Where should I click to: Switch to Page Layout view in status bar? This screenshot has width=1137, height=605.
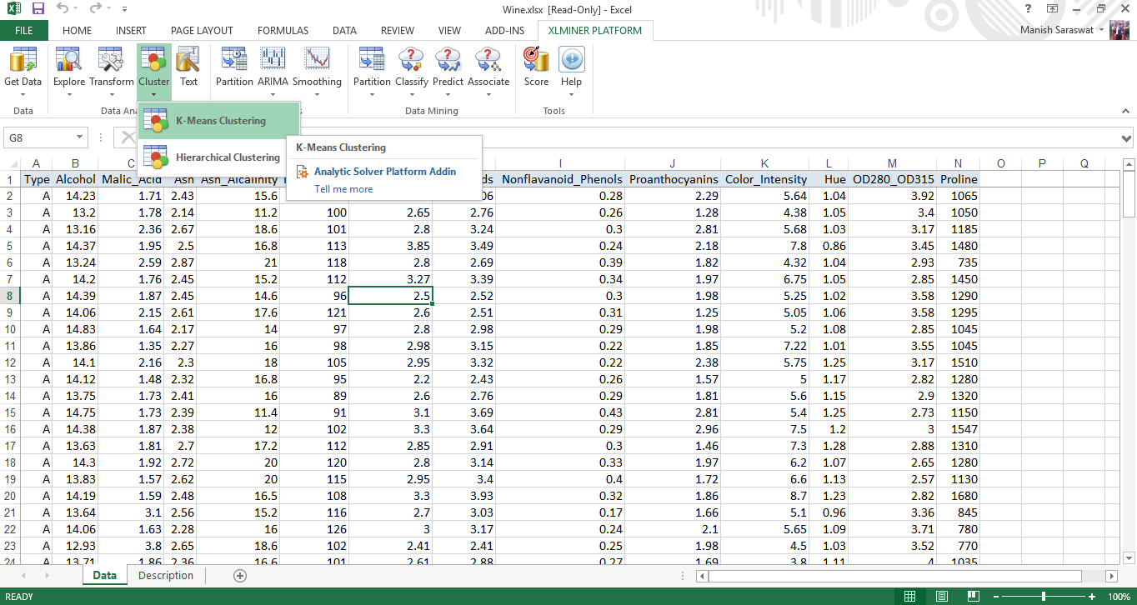(x=941, y=597)
